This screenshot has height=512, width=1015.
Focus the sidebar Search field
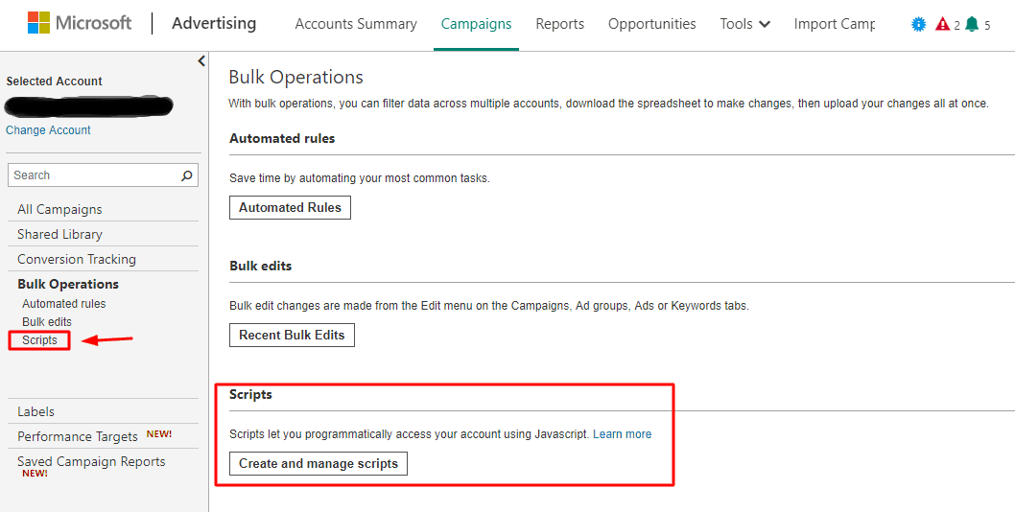[103, 175]
